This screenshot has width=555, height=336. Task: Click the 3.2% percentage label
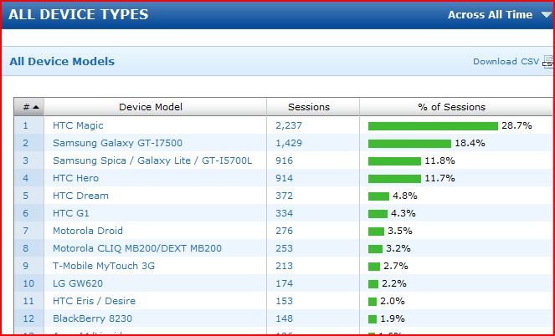(x=398, y=248)
